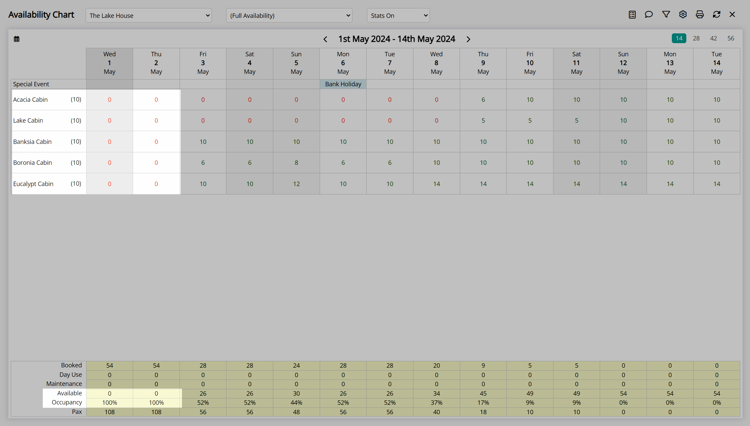Click Acacia Cabin availability on 9 May

click(483, 99)
